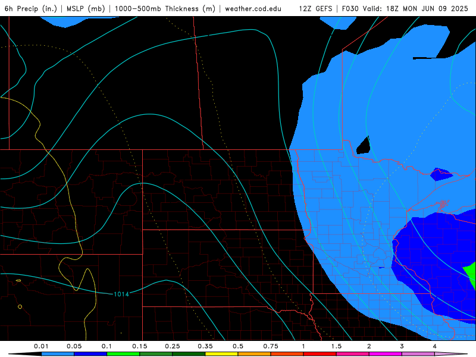
Task: Click the bright green 0.1 legend swatch
Action: pyautogui.click(x=123, y=354)
